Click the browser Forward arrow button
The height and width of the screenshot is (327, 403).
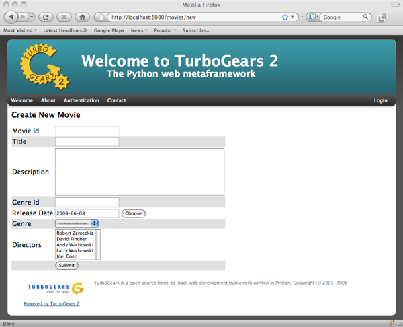pos(23,17)
